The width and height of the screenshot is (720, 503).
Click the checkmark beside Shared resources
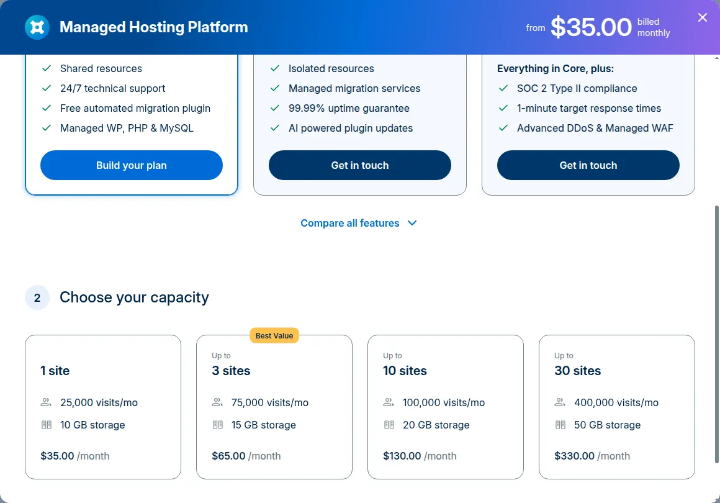click(x=47, y=68)
